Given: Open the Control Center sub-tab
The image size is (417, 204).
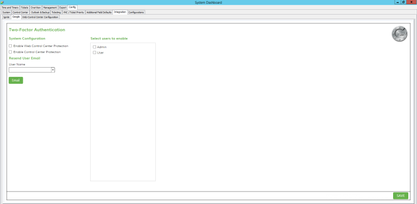Looking at the screenshot, I should click(20, 12).
